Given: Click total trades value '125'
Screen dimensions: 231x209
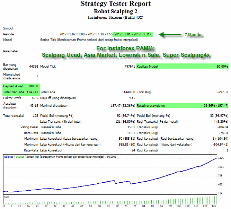Looking at the screenshot, I should click(36, 116).
